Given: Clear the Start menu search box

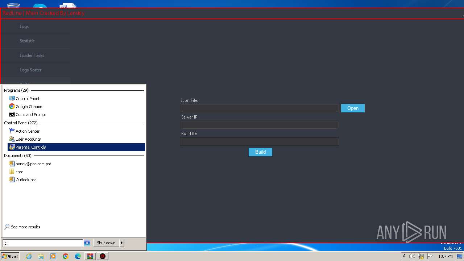Looking at the screenshot, I should [x=87, y=243].
